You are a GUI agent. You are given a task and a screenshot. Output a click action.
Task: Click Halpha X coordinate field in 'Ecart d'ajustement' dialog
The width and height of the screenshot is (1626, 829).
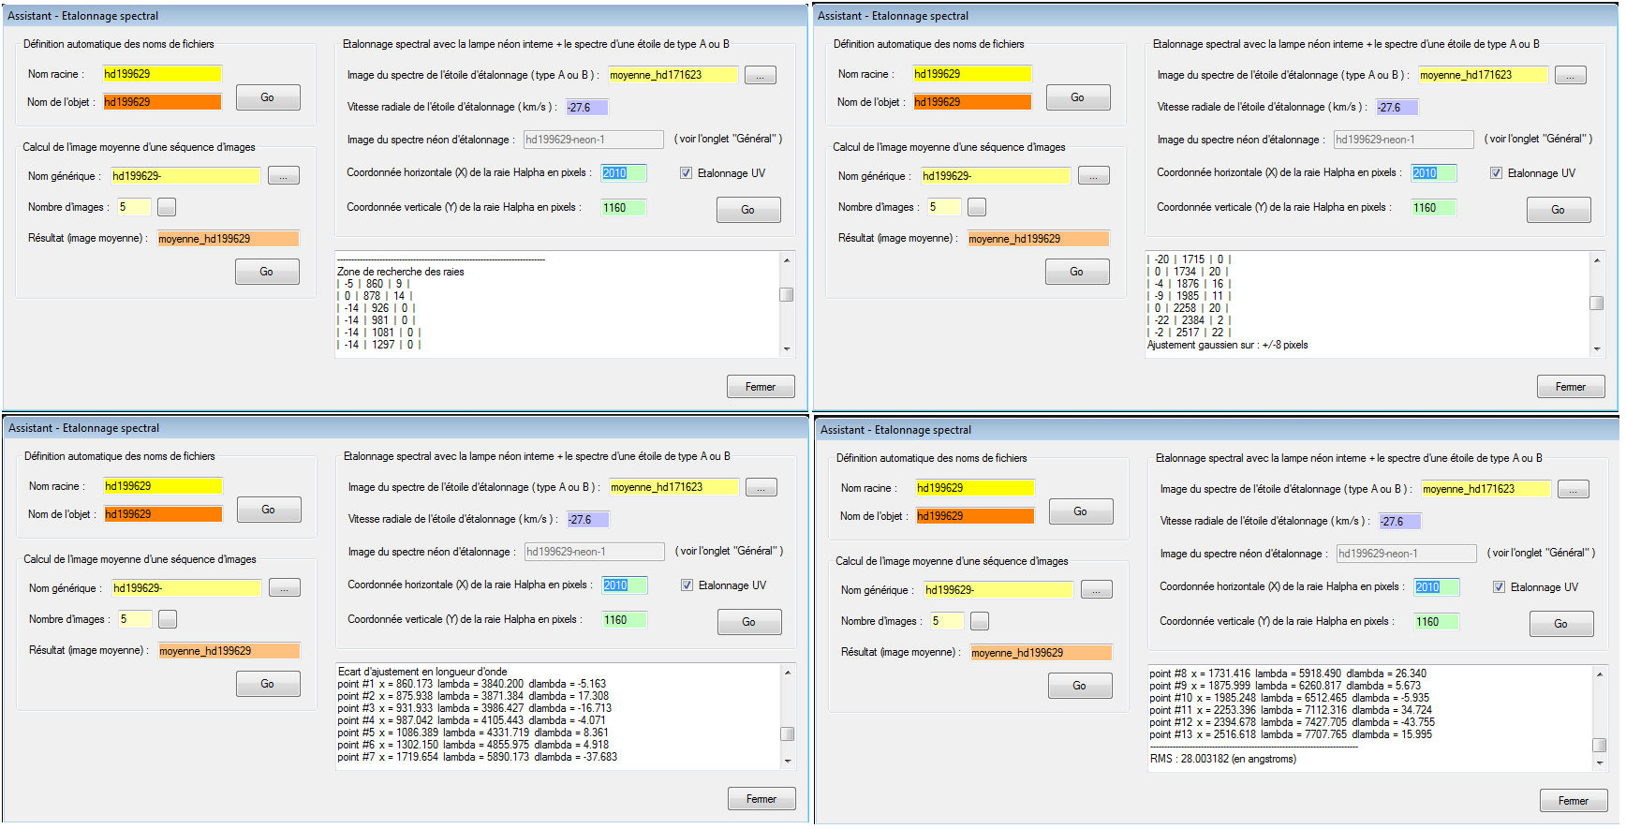pos(624,585)
